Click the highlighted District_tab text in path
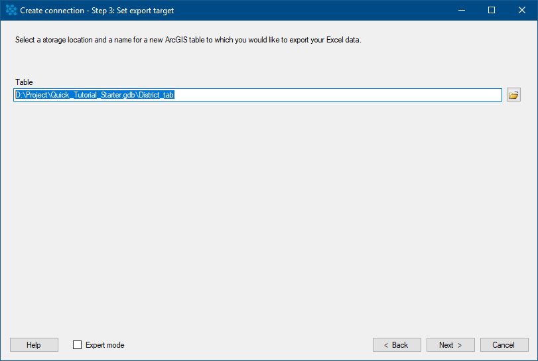Viewport: 538px width, 361px height. [156, 95]
